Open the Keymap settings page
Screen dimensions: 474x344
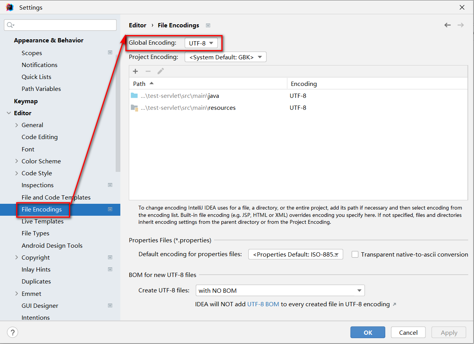pos(26,101)
